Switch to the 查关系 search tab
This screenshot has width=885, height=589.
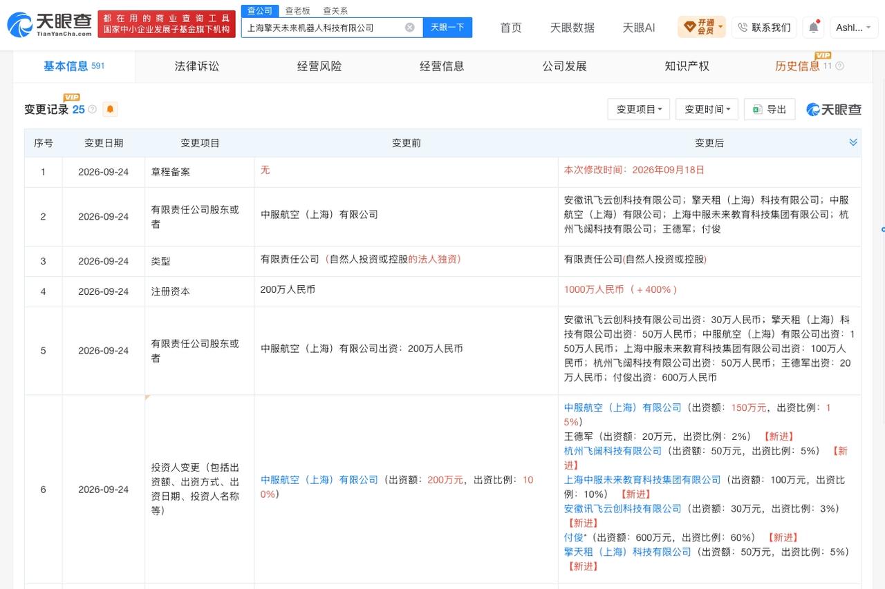[x=335, y=11]
